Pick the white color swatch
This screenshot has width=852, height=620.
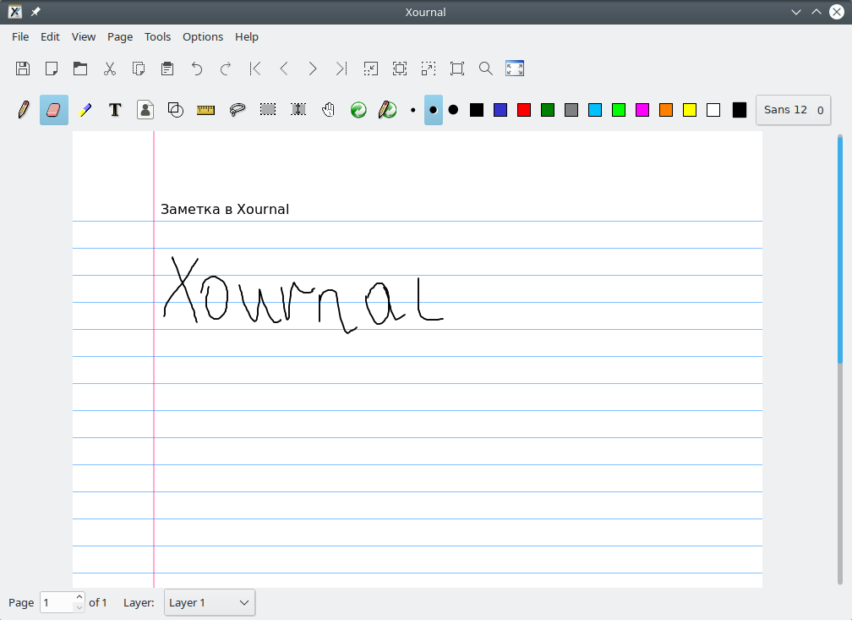713,110
